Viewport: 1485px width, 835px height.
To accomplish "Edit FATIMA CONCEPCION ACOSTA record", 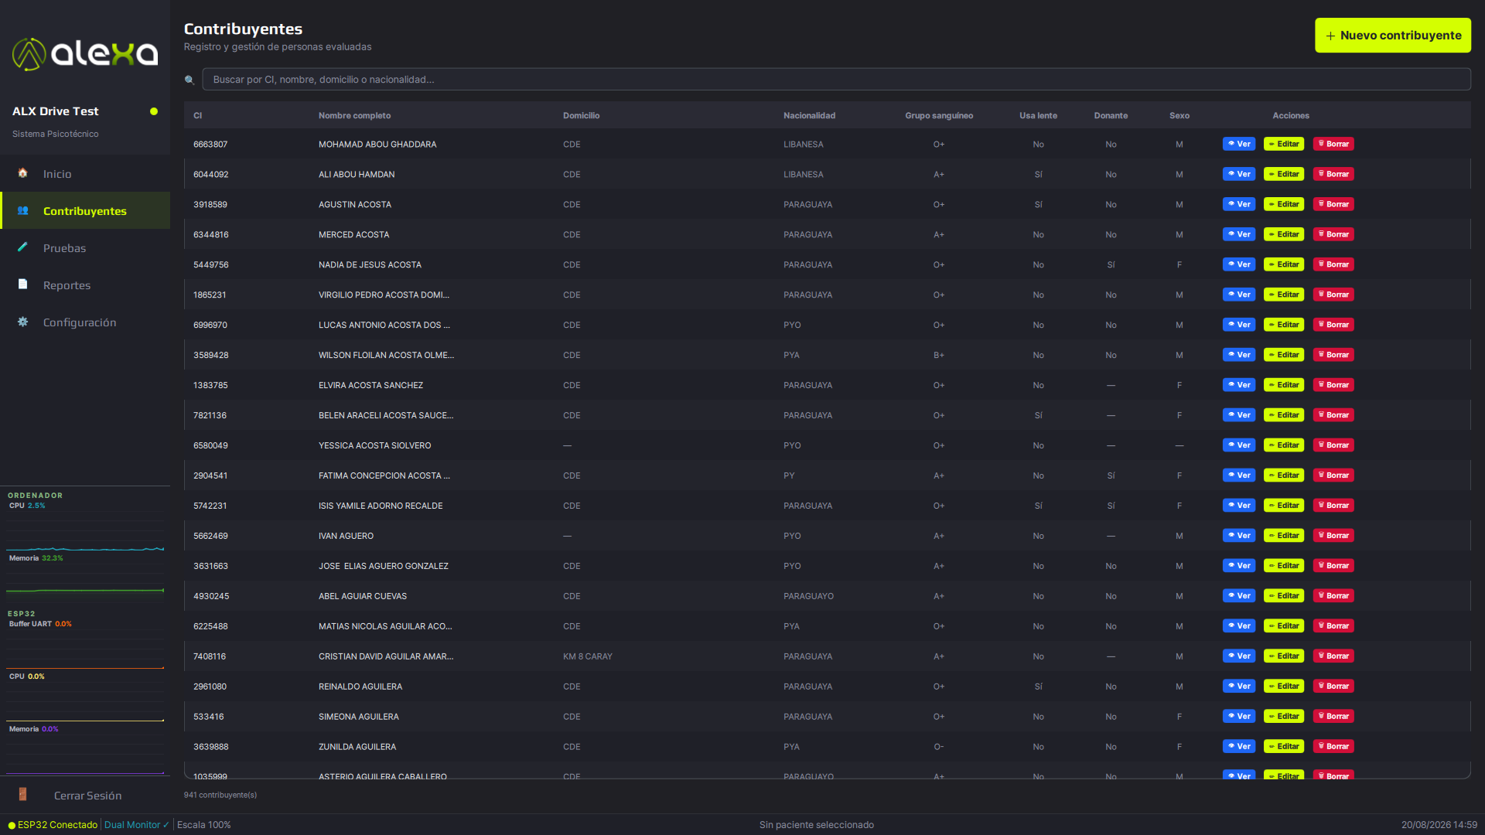I will pos(1284,475).
